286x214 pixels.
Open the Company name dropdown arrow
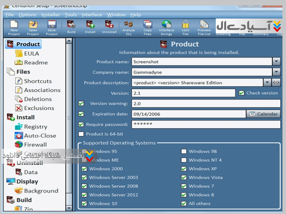tap(276, 72)
